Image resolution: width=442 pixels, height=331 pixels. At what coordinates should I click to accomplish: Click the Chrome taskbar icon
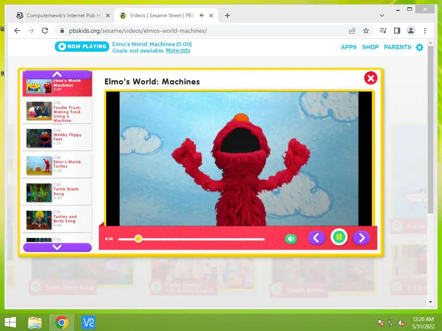tap(62, 322)
